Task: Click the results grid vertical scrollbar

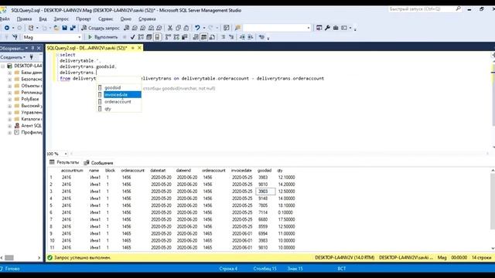Action: pos(493,202)
